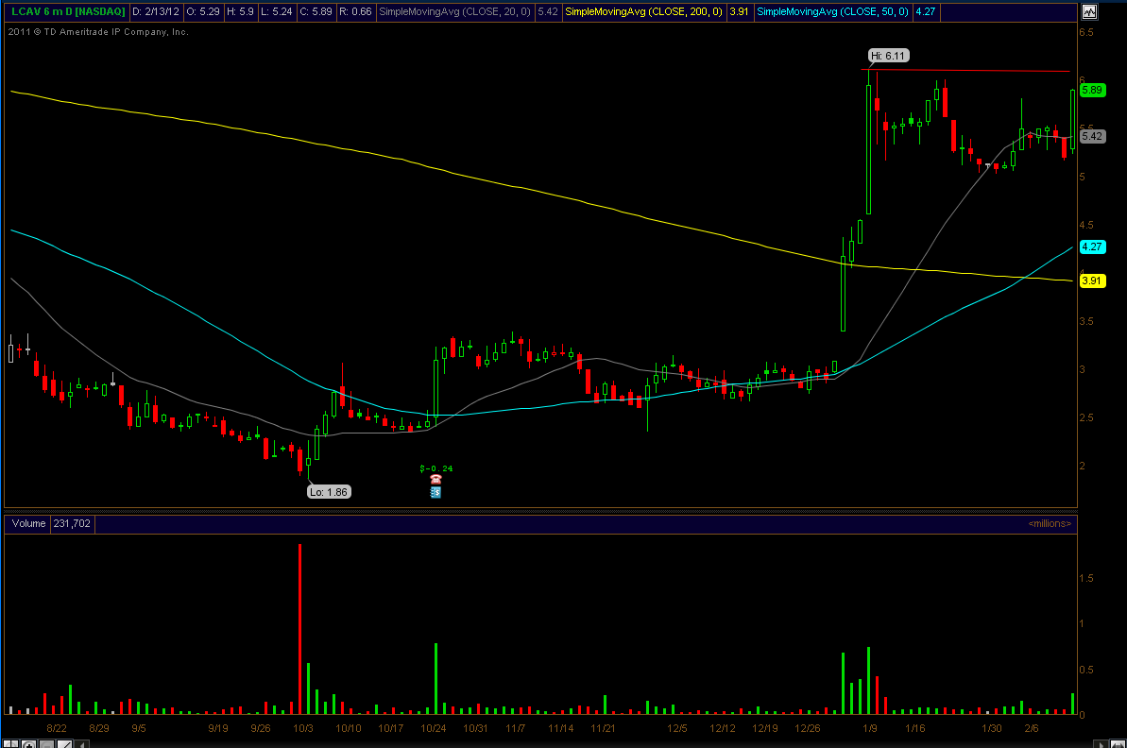Image resolution: width=1127 pixels, height=748 pixels.
Task: Click the 2/6 date on the time axis
Action: pyautogui.click(x=1032, y=728)
